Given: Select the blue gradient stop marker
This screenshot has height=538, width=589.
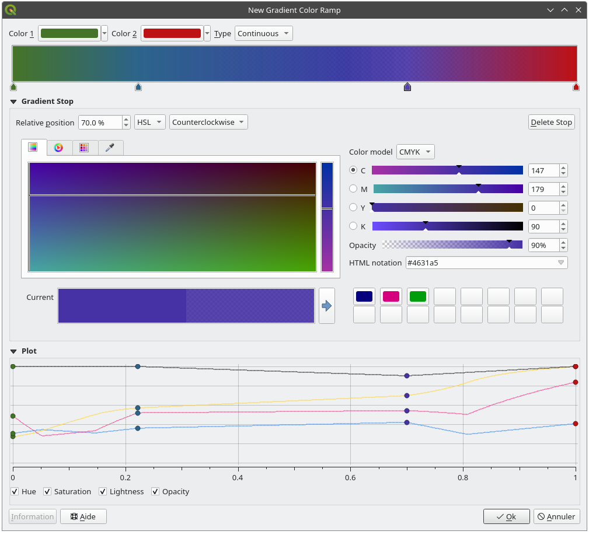Looking at the screenshot, I should pos(138,87).
